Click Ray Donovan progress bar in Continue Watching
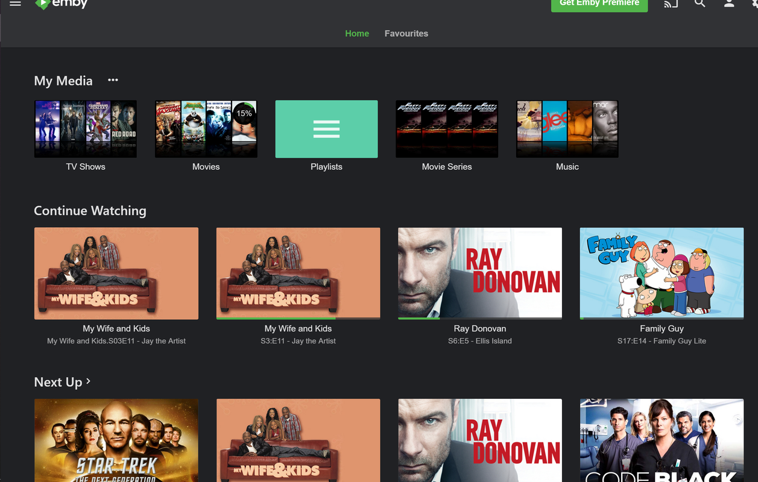The height and width of the screenshot is (482, 758). [480, 318]
